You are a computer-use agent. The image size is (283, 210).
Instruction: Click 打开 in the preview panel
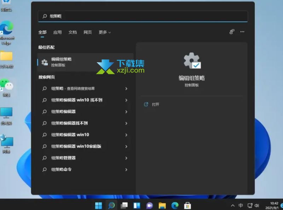coord(155,104)
